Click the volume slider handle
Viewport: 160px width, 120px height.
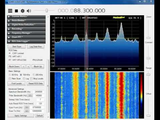click(47, 11)
